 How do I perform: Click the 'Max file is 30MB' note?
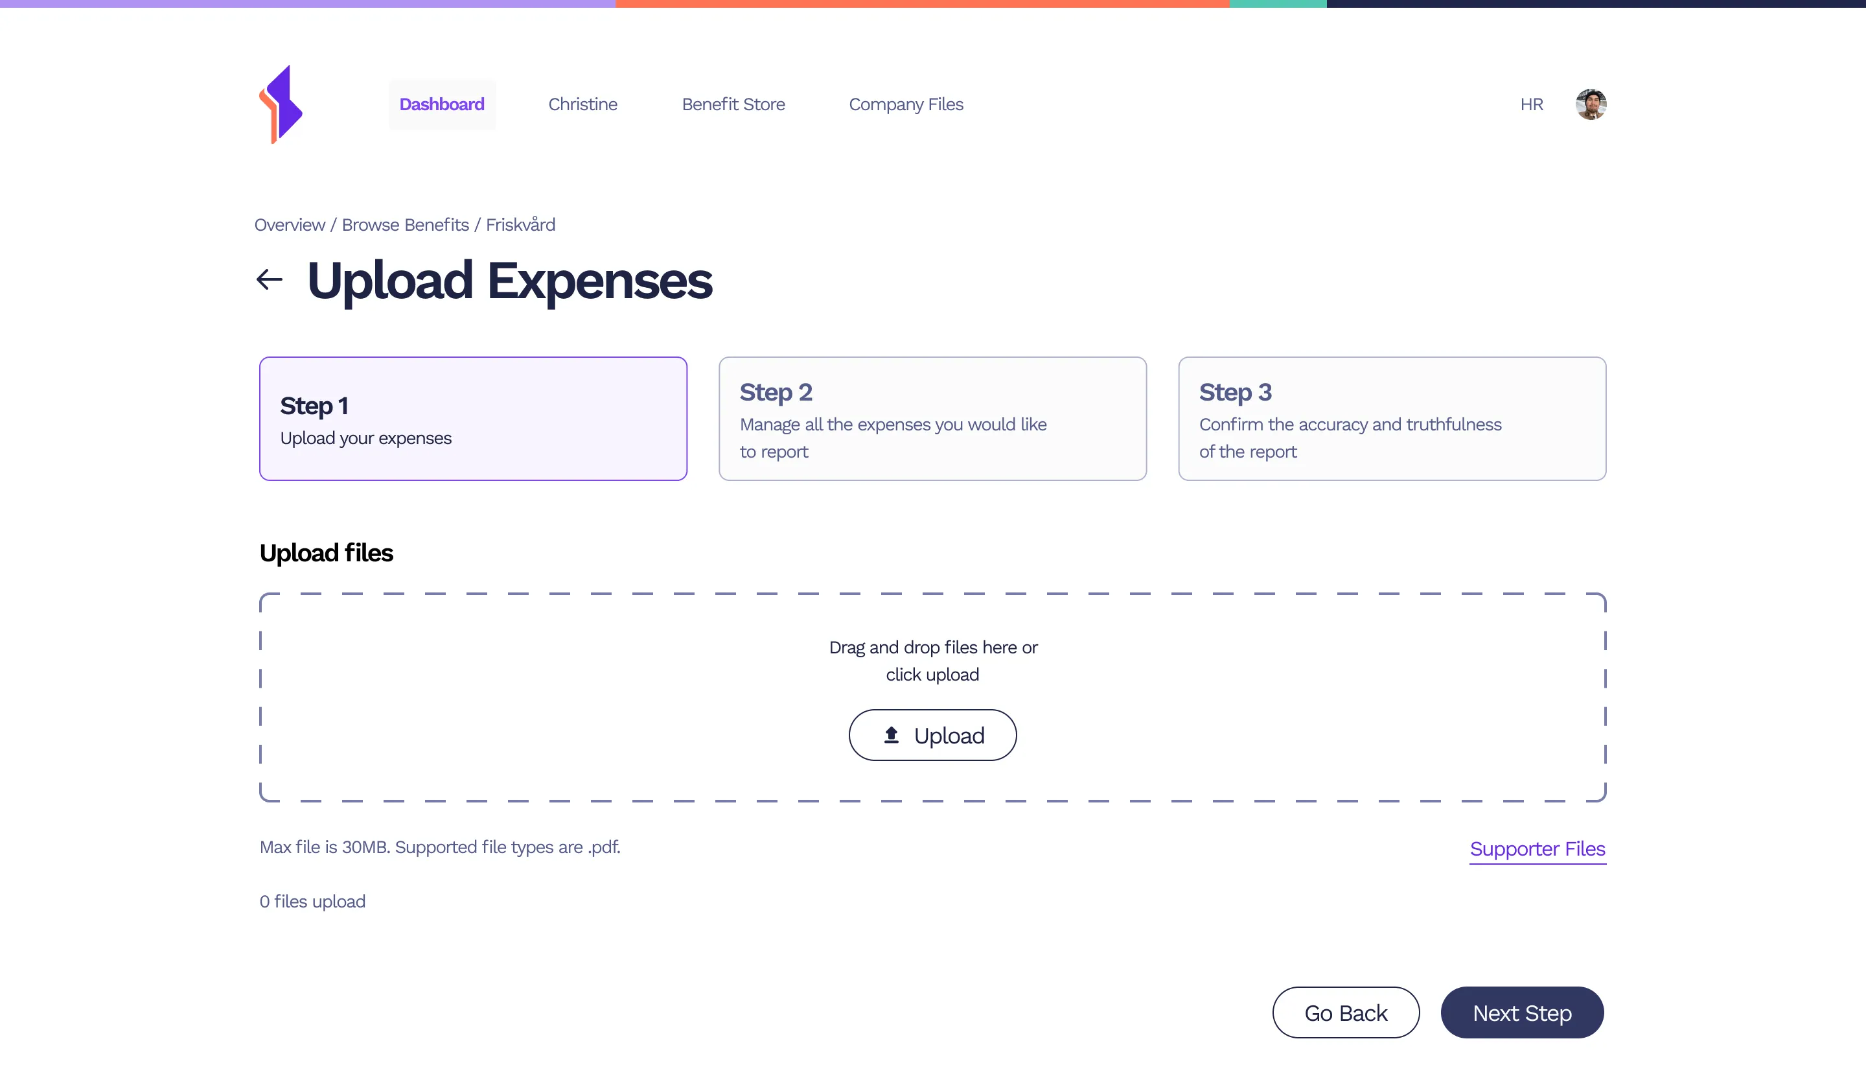tap(439, 847)
